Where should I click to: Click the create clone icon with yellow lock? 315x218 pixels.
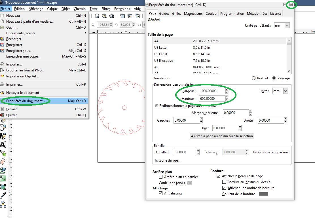tap(130, 16)
